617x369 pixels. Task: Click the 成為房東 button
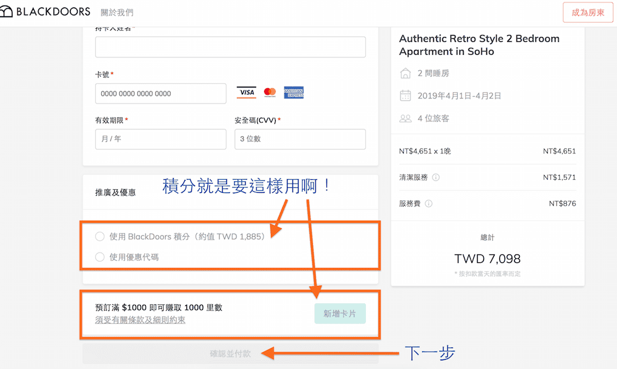587,12
